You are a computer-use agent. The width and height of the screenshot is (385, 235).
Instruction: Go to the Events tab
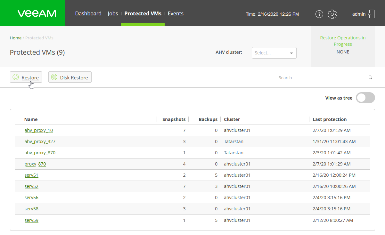coord(176,13)
